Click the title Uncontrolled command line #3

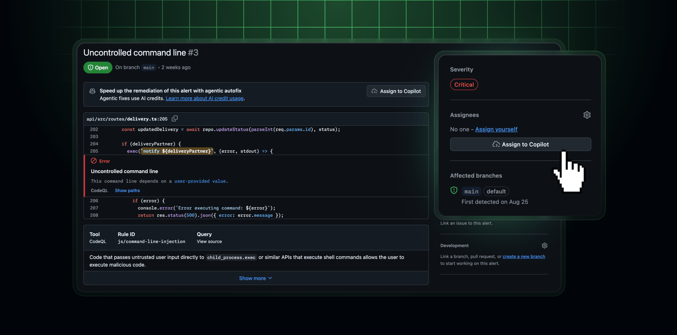tap(141, 53)
